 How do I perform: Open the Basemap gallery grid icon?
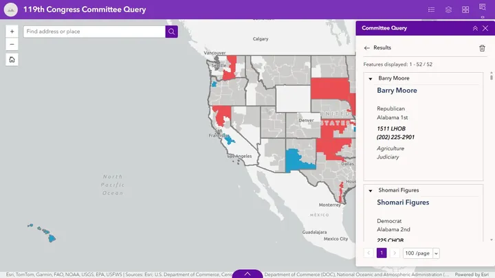click(x=465, y=10)
